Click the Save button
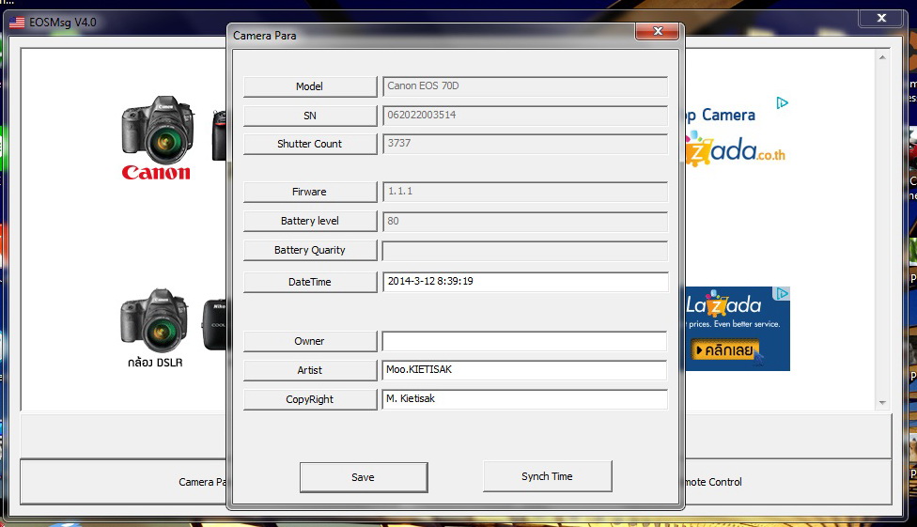917x527 pixels. (364, 477)
